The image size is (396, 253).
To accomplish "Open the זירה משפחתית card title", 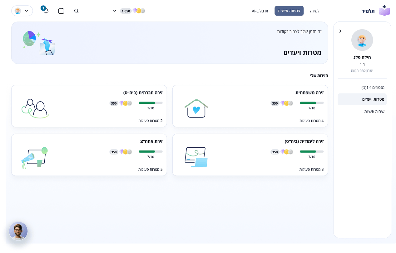I will click(309, 93).
